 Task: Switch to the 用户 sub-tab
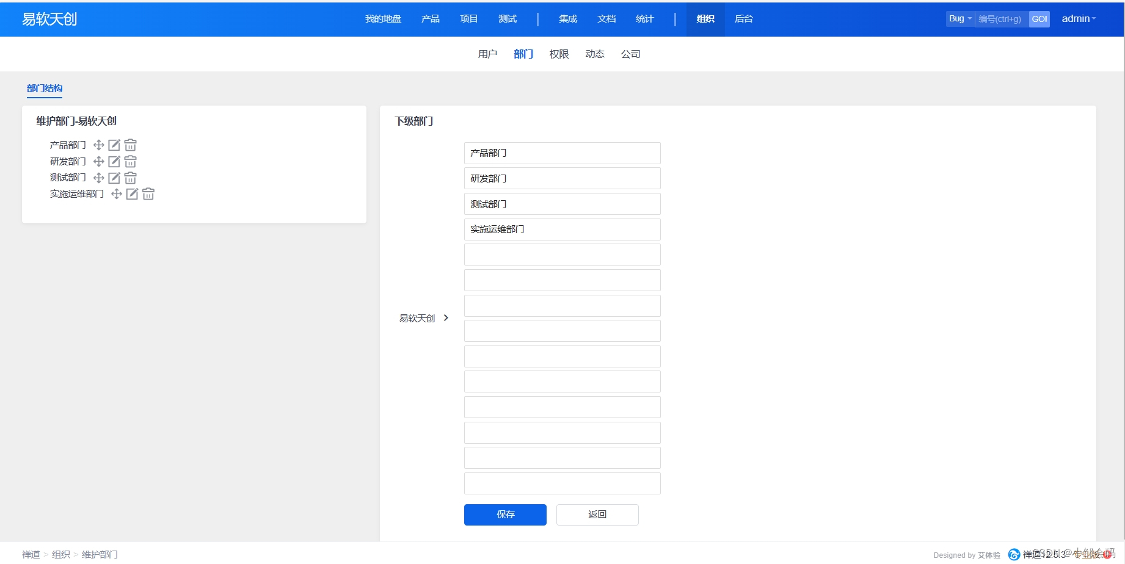(x=487, y=54)
